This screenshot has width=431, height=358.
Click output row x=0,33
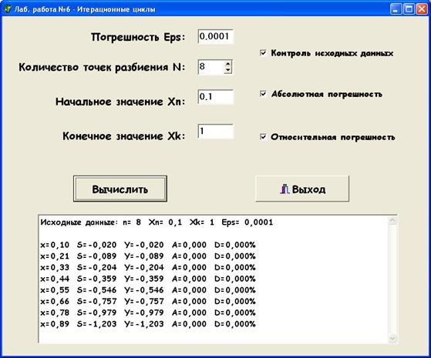[148, 267]
